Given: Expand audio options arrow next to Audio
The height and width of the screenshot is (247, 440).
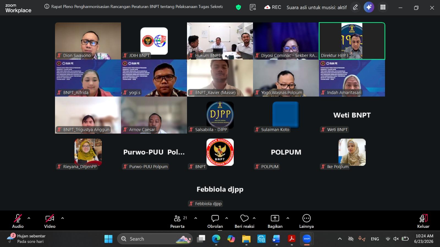Looking at the screenshot, I should pos(29,218).
